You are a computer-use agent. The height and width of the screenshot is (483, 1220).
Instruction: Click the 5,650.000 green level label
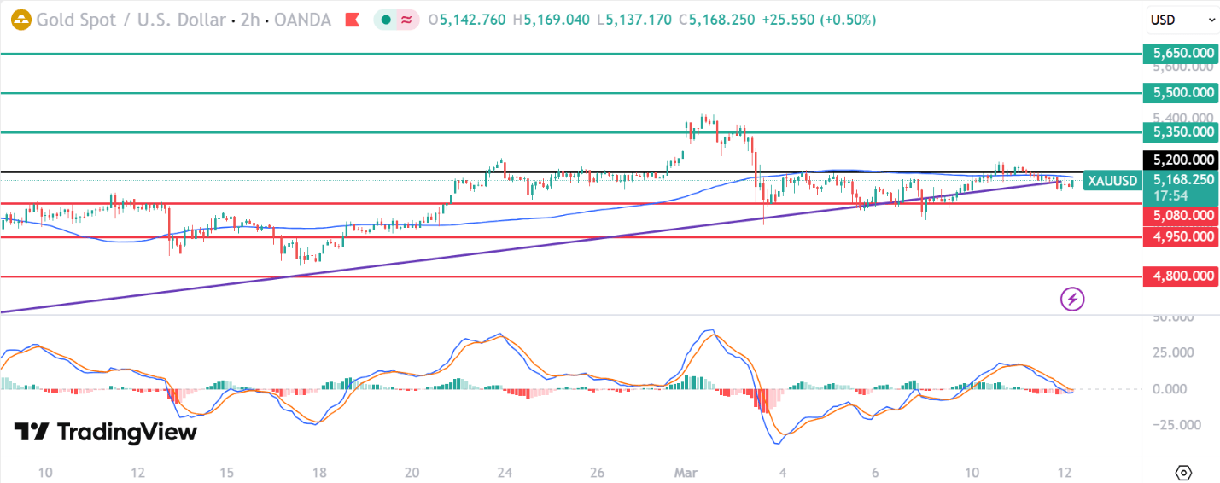point(1182,53)
